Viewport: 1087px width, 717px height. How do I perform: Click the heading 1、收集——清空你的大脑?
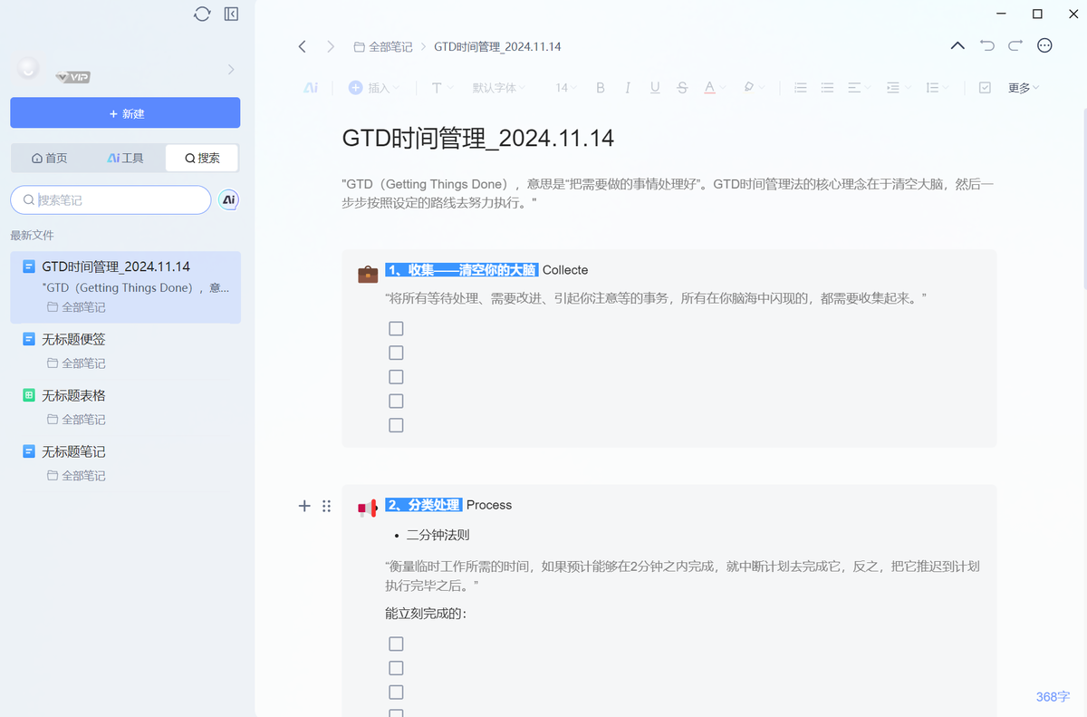coord(462,270)
